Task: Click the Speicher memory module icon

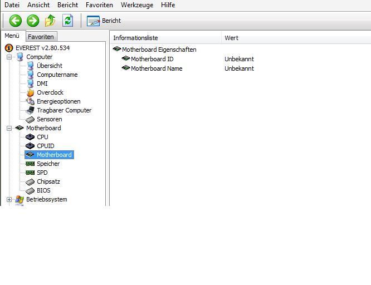Action: point(30,164)
